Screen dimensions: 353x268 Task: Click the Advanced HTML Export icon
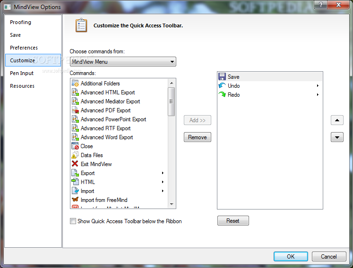(75, 92)
